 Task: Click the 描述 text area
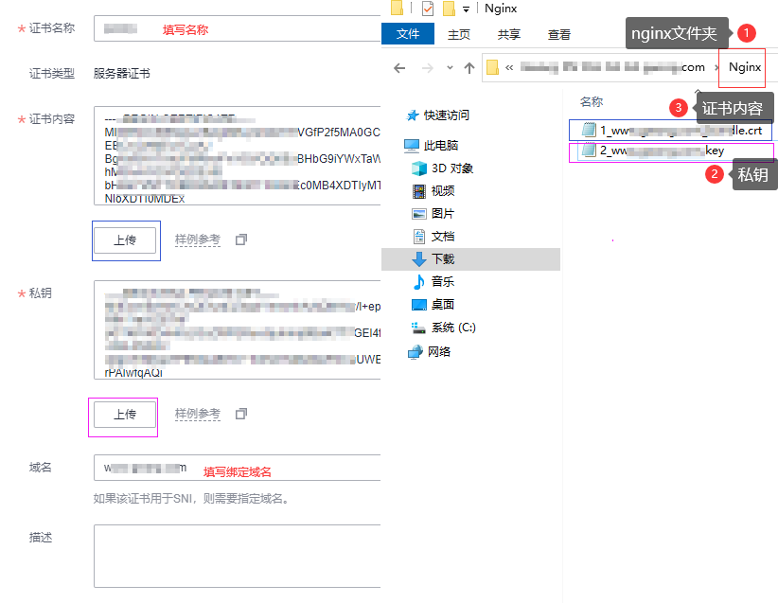[237, 556]
